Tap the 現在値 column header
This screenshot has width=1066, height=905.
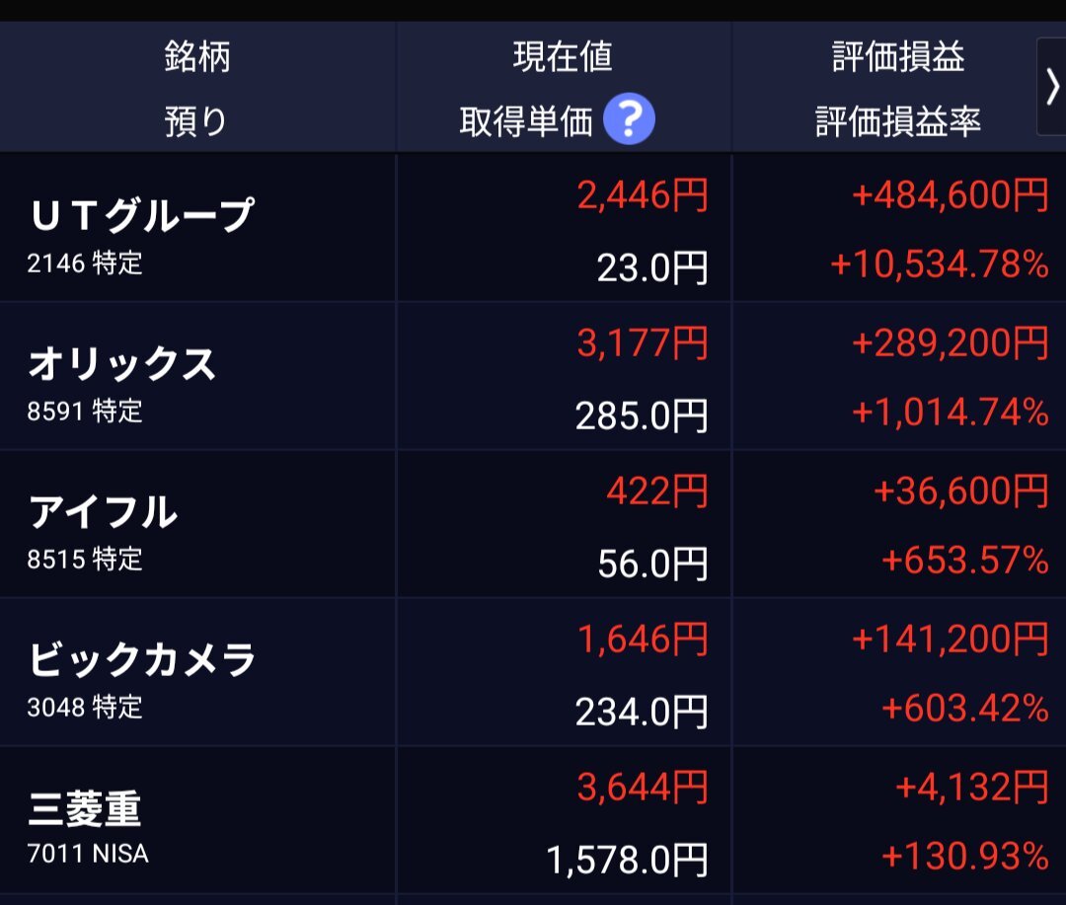click(x=563, y=55)
